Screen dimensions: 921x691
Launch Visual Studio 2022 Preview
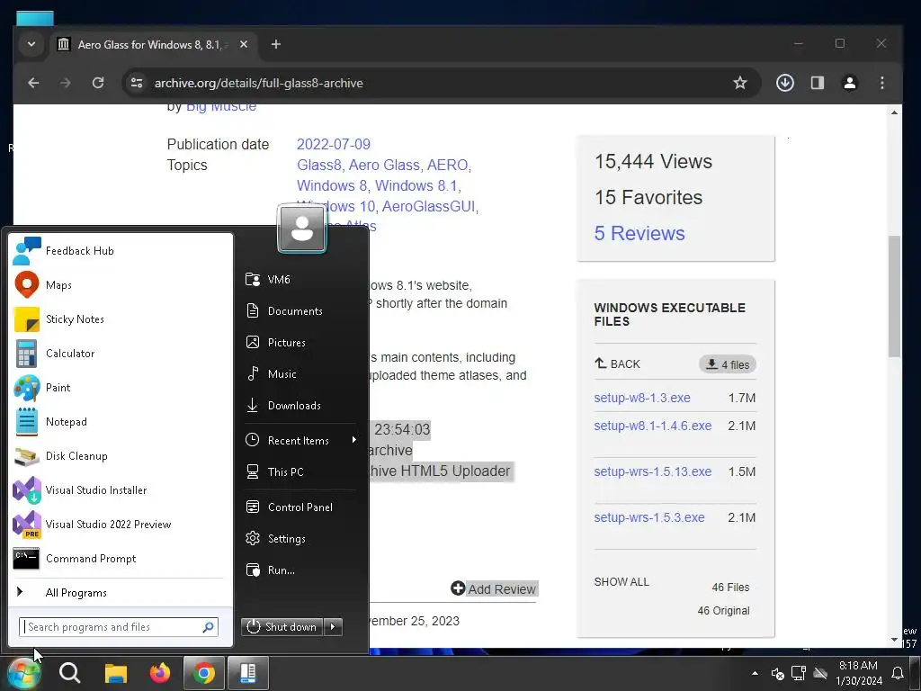[121, 525]
